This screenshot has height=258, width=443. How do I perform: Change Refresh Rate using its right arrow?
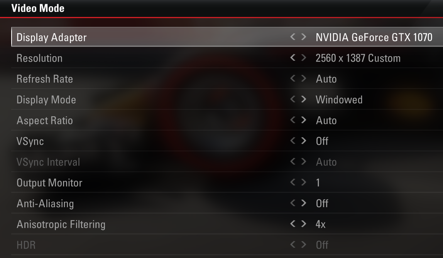coord(303,78)
